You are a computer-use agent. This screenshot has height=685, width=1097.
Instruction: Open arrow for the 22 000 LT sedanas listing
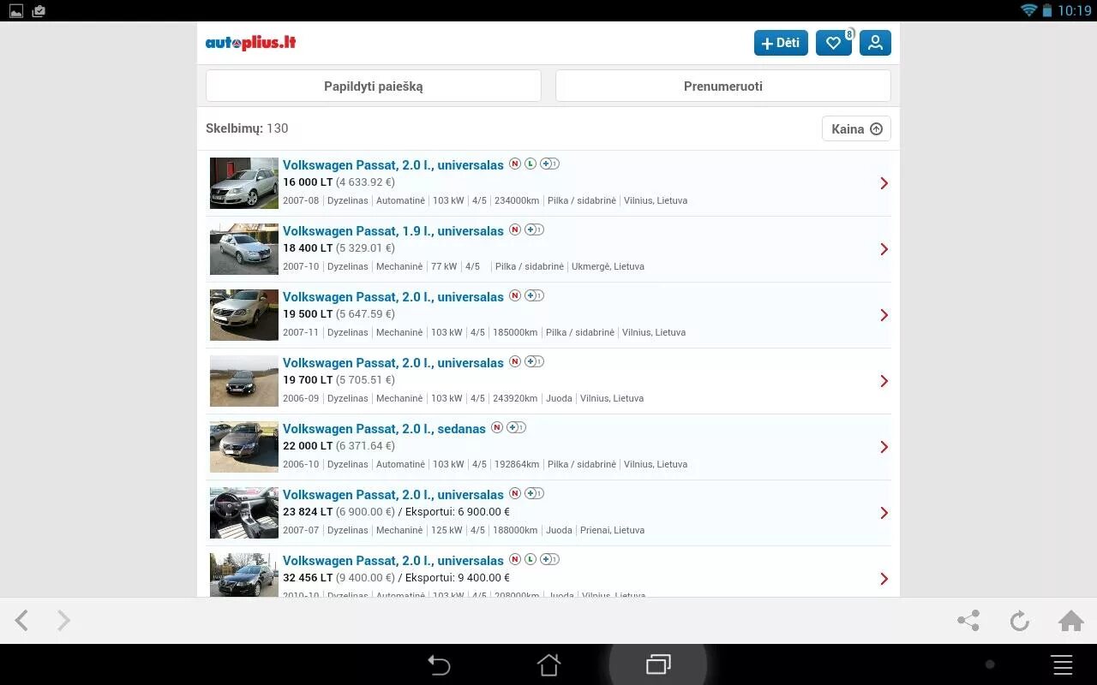(884, 447)
